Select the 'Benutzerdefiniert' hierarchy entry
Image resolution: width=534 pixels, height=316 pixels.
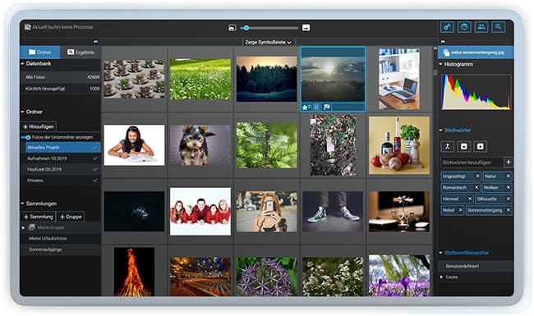click(476, 266)
